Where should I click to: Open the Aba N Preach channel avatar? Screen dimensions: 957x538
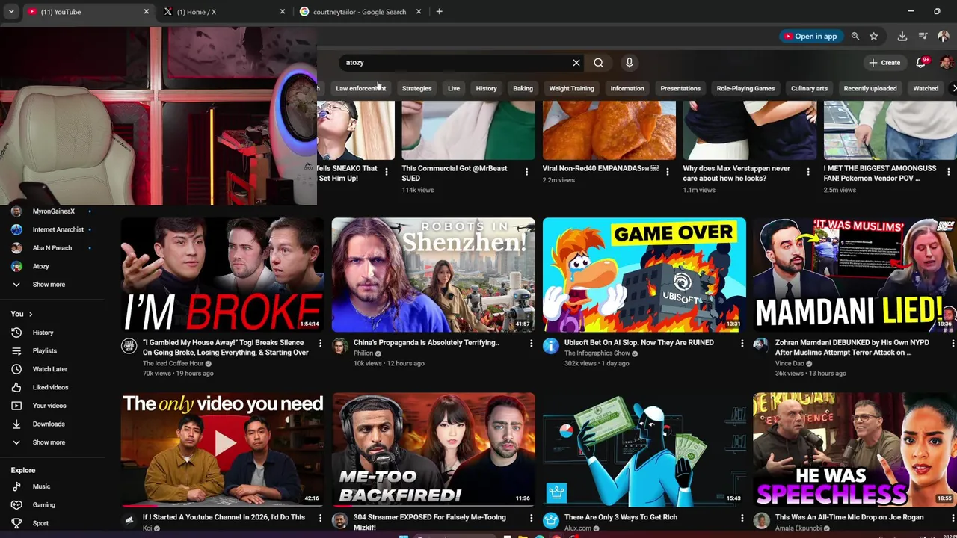pyautogui.click(x=16, y=248)
